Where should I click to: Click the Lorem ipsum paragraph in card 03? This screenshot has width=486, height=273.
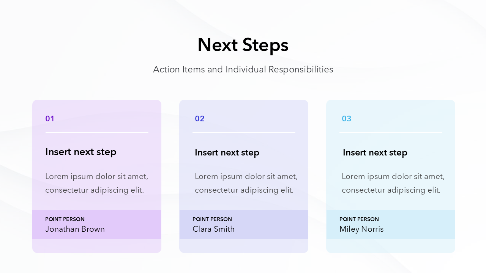pyautogui.click(x=393, y=183)
